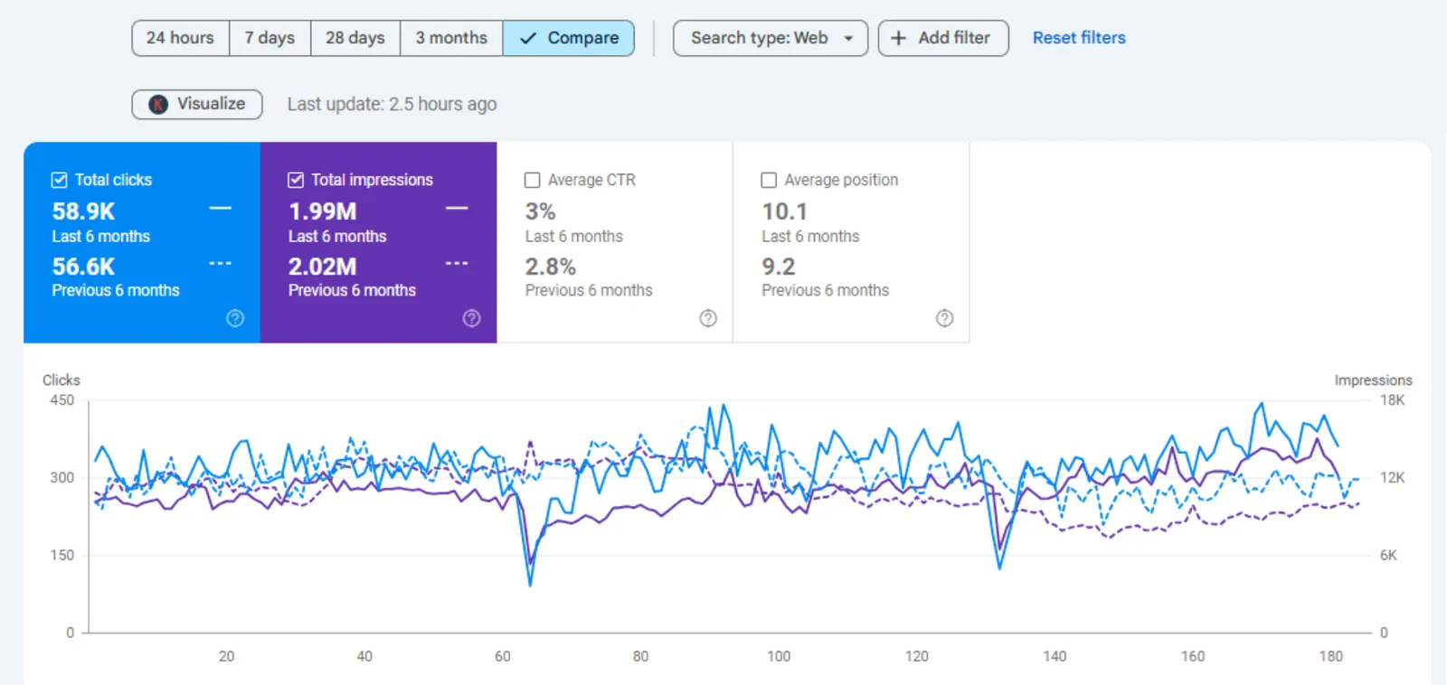Click dotted line legend for previous impressions
Screen dimensions: 1447x685
(x=457, y=264)
